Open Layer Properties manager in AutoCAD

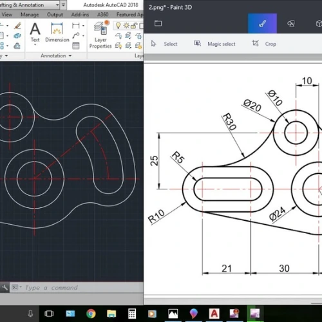pyautogui.click(x=100, y=35)
